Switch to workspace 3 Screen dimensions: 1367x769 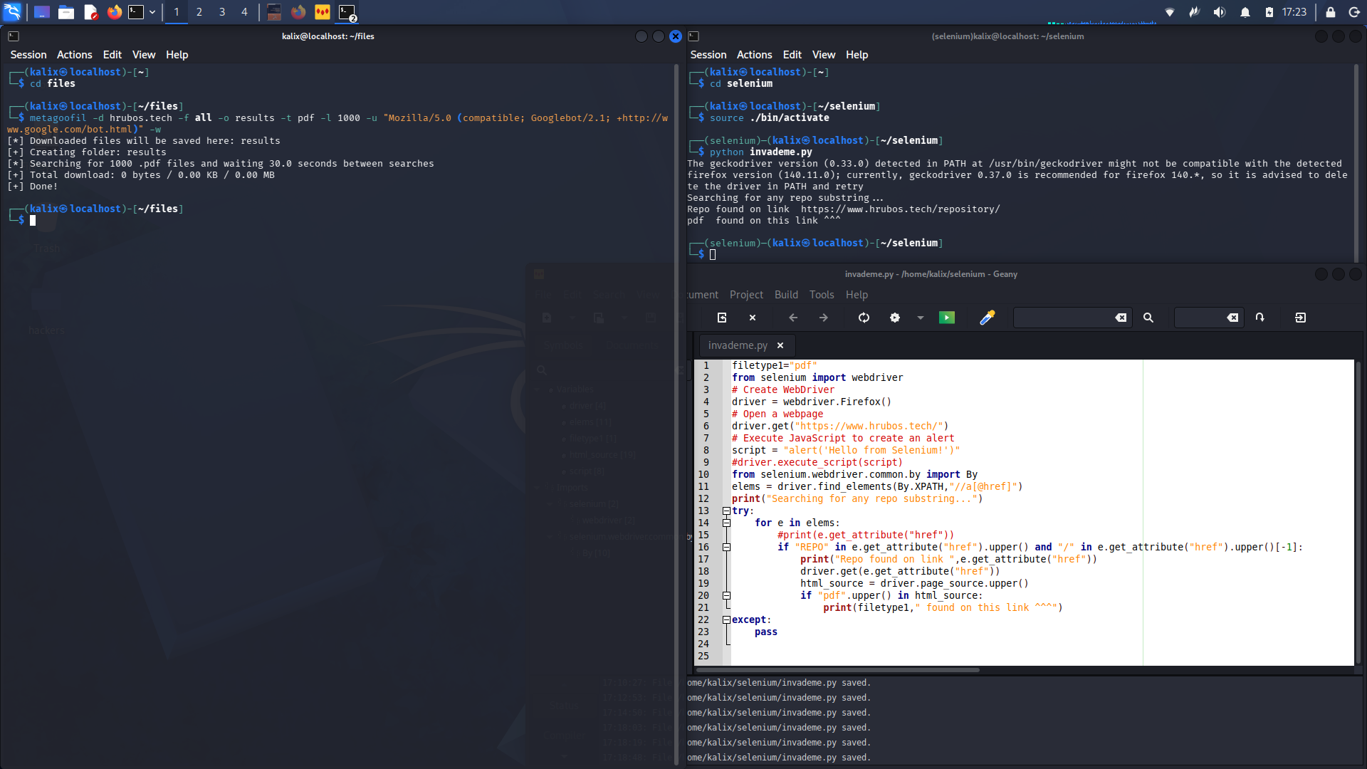[x=222, y=12]
